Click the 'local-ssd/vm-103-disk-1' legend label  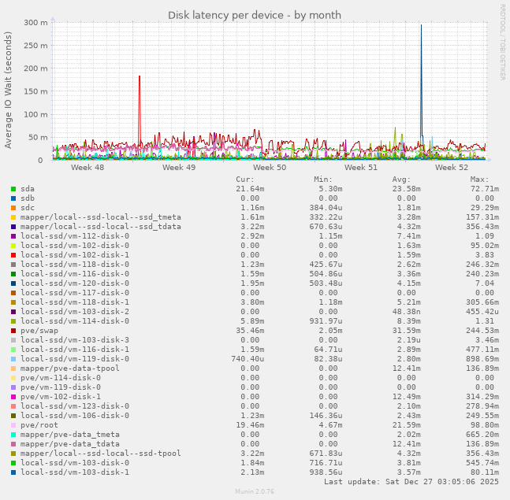pyautogui.click(x=75, y=472)
